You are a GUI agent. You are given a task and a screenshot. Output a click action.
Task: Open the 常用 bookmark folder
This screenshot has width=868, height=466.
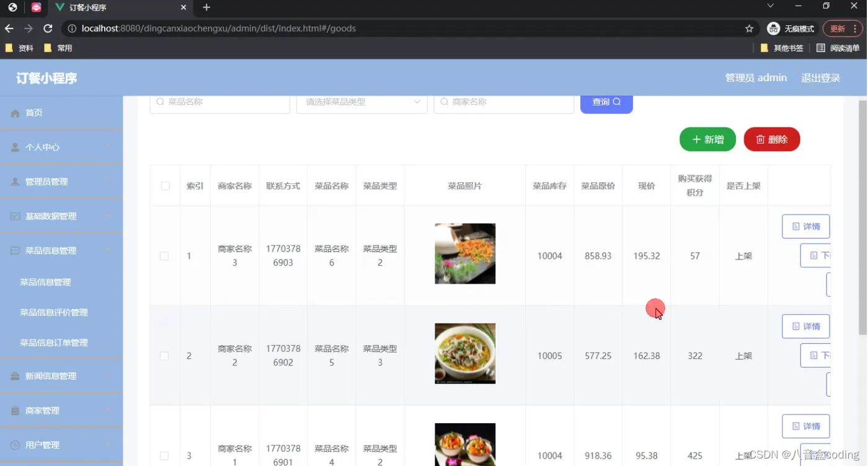[58, 48]
